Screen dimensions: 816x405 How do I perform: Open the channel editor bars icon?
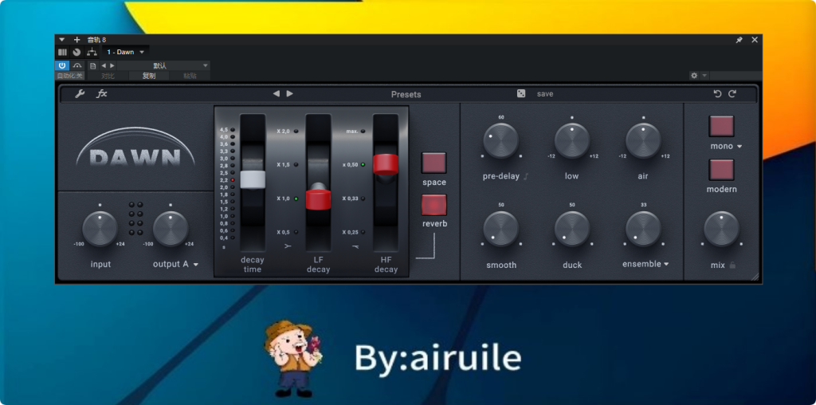pos(62,52)
